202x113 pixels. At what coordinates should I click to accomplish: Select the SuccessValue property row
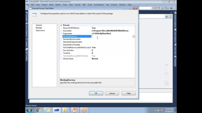tap(99, 50)
